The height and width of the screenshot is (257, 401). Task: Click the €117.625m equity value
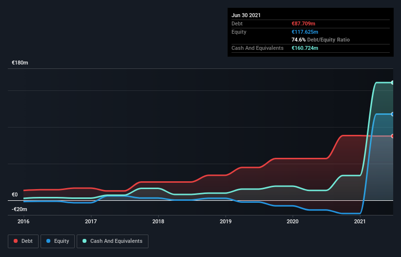click(x=305, y=32)
